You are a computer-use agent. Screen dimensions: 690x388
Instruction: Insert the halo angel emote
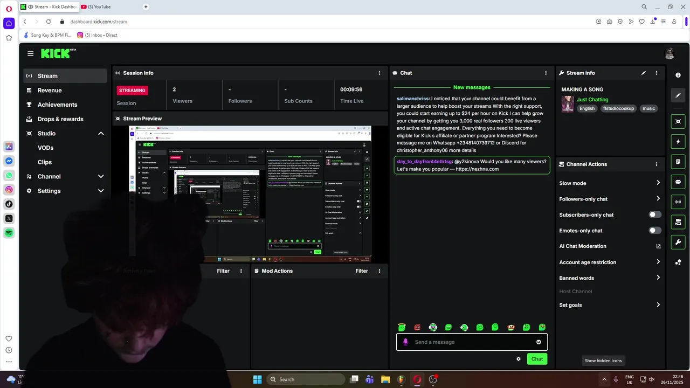(x=402, y=327)
